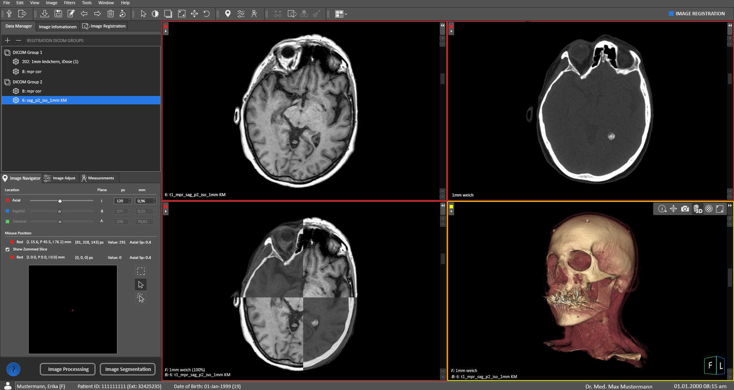This screenshot has width=734, height=390.
Task: Click the play triangle under top-left marker
Action: point(166,31)
